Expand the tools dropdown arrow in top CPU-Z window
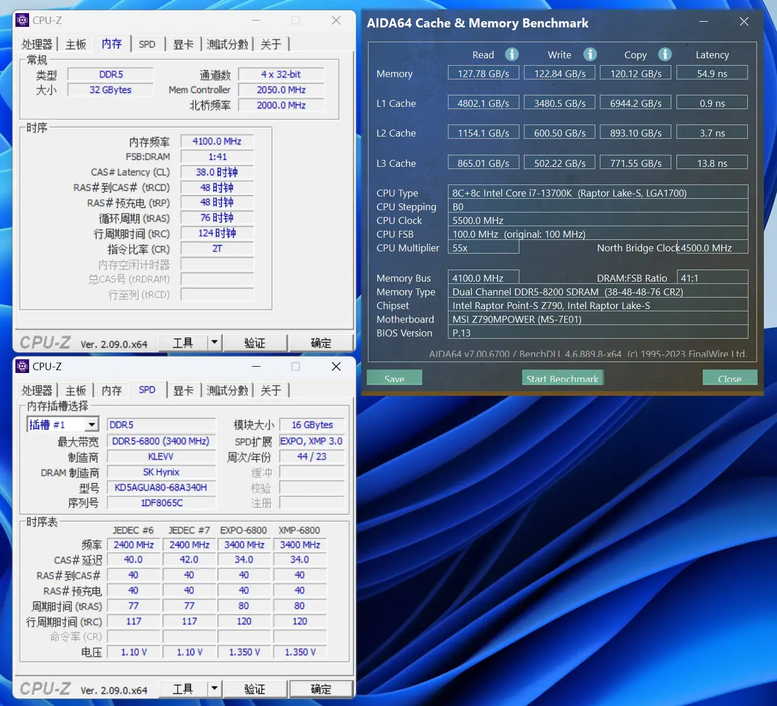 [x=214, y=343]
